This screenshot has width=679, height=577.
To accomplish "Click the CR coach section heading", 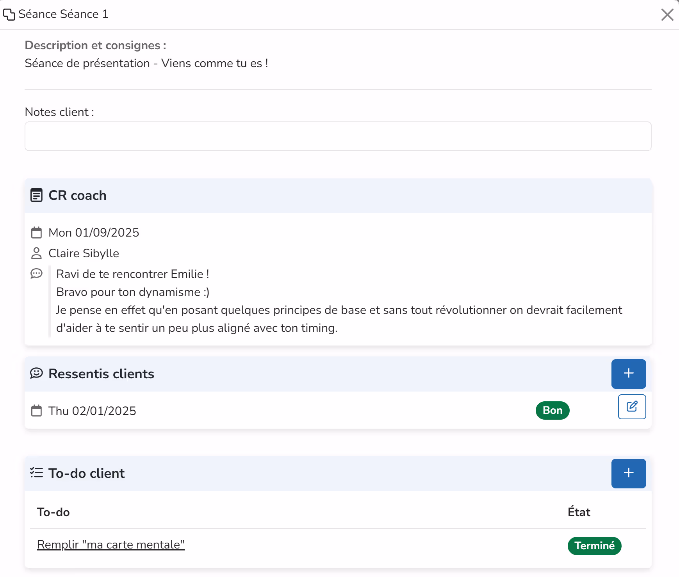I will coord(77,195).
